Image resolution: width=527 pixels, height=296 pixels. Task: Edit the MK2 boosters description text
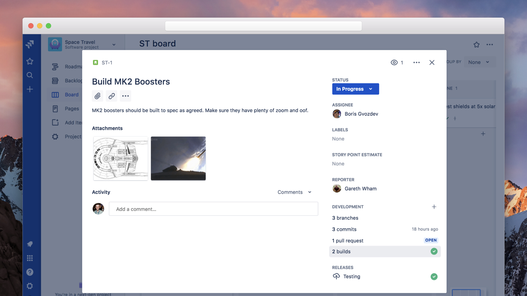(200, 110)
